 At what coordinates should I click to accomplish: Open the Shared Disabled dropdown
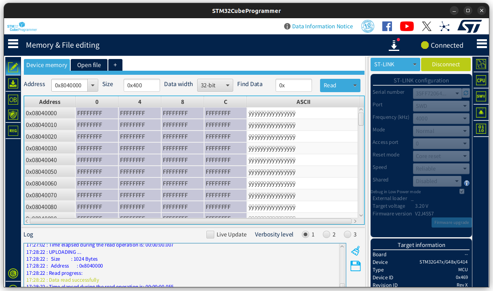(437, 181)
